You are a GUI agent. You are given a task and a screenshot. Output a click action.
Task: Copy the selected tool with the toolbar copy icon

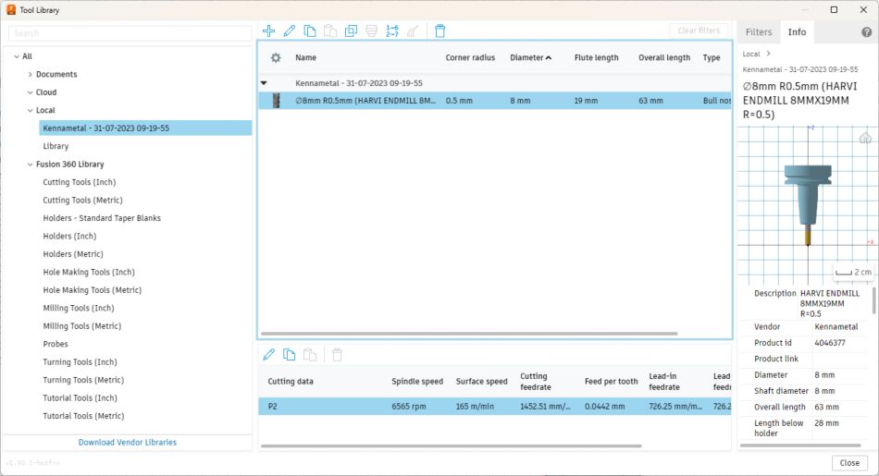point(310,31)
